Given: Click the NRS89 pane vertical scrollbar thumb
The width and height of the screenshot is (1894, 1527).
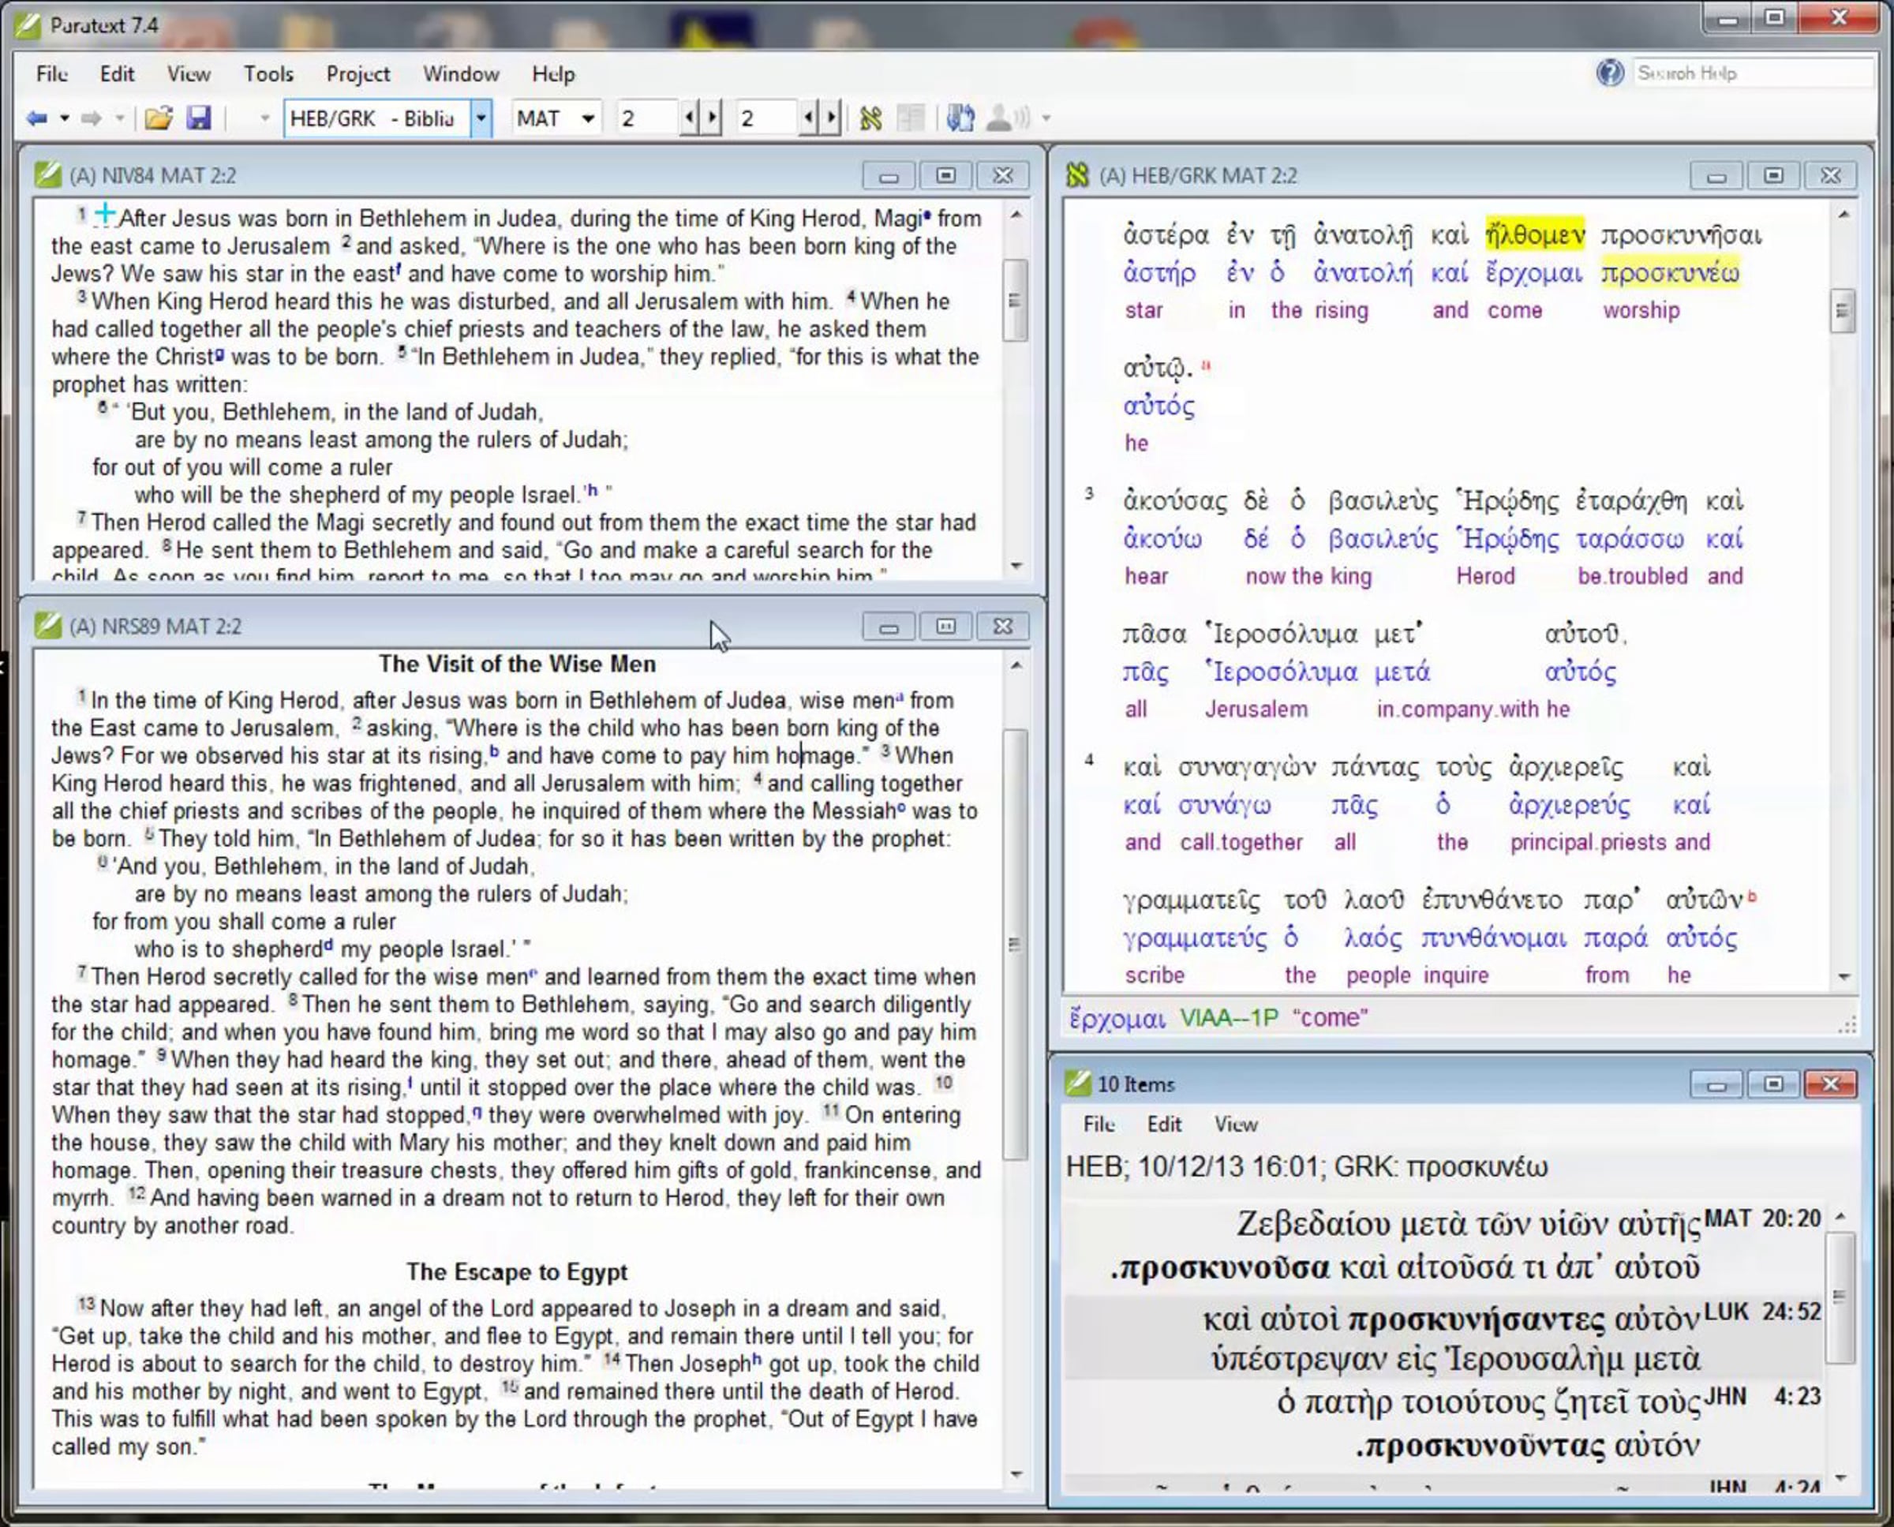Looking at the screenshot, I should (1015, 943).
